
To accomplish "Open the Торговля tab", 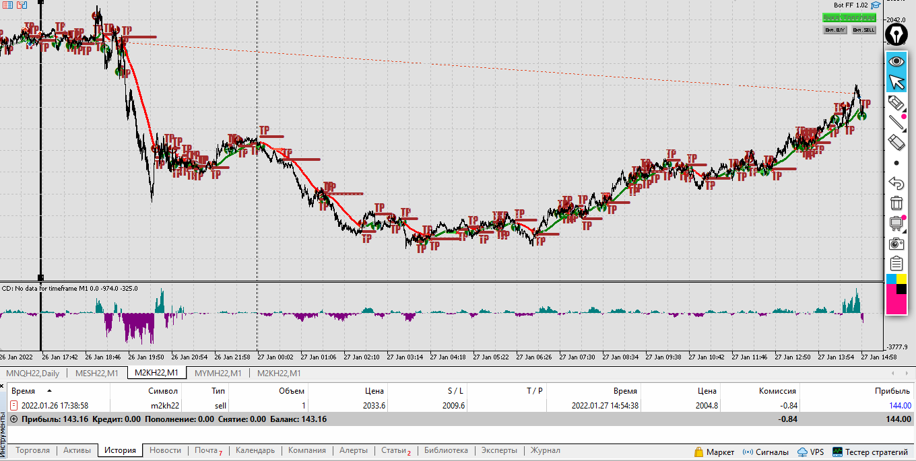I will coord(32,451).
